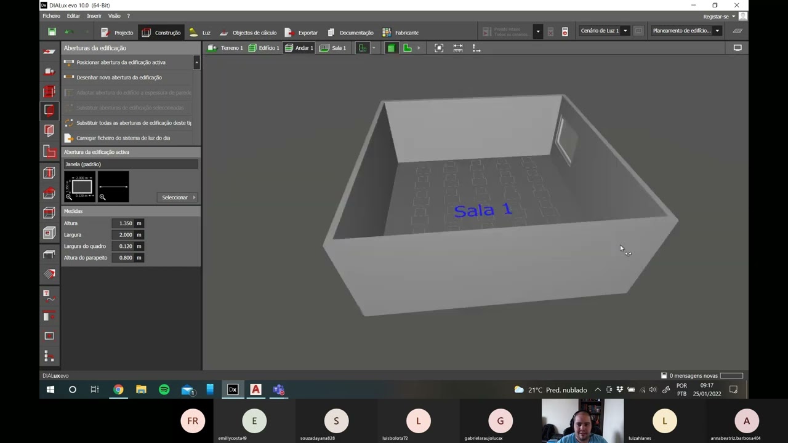This screenshot has width=788, height=443.
Task: Select the Terreno 1 breadcrumb
Action: click(x=226, y=48)
